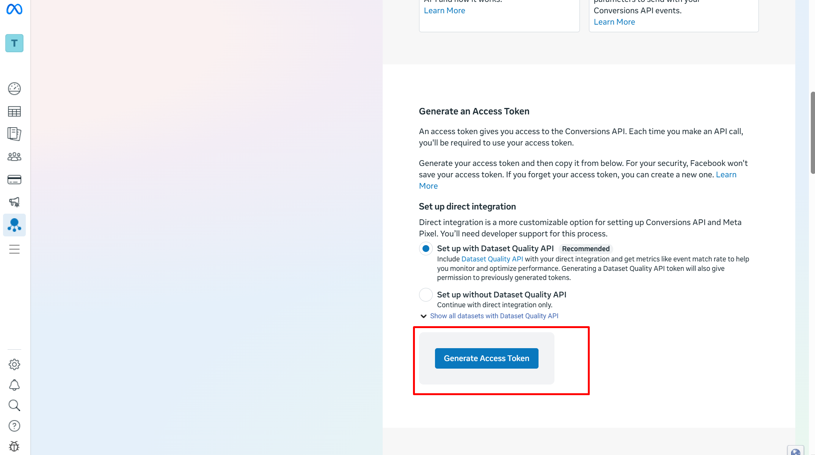The height and width of the screenshot is (455, 815).
Task: Open the table grid icon in sidebar
Action: pos(14,111)
